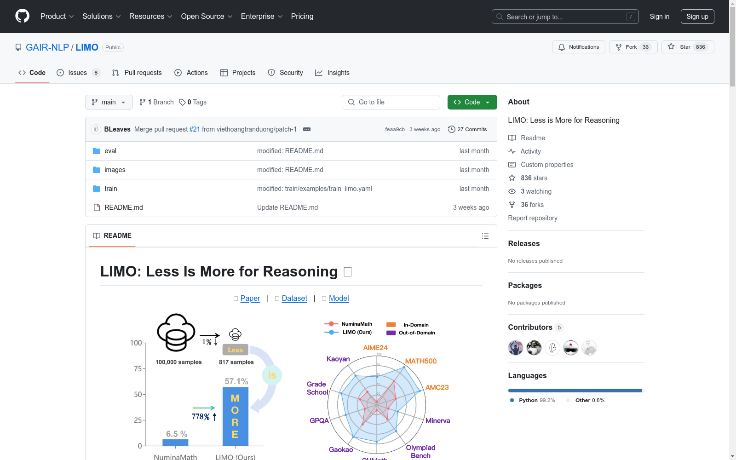The height and width of the screenshot is (460, 736).
Task: Open pull request #21 link
Action: click(x=195, y=129)
